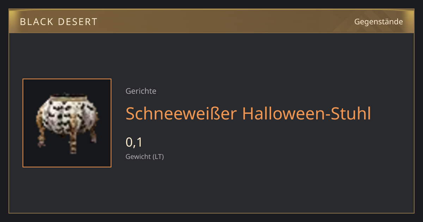Click the word Schneeweißer in the item title
The width and height of the screenshot is (423, 222).
[x=181, y=113]
